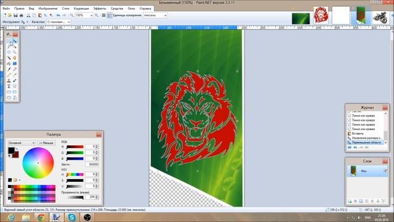Click the Print toolbar icon
This screenshot has height=222, width=394.
(x=22, y=15)
